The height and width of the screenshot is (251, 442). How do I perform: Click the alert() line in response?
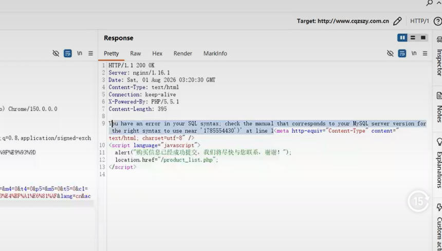pos(203,153)
